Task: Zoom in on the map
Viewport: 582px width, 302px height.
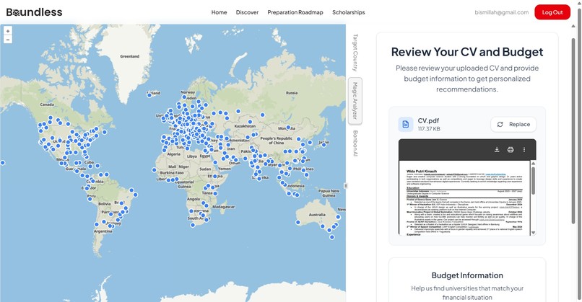Action: 8,31
